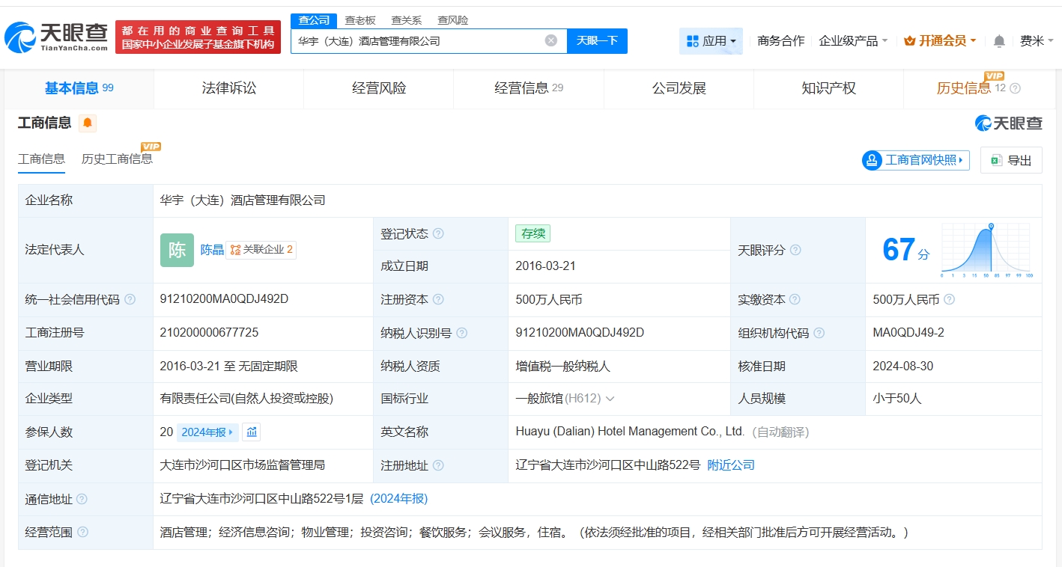The height and width of the screenshot is (567, 1062).
Task: Select the 查老板 search tab
Action: [360, 20]
